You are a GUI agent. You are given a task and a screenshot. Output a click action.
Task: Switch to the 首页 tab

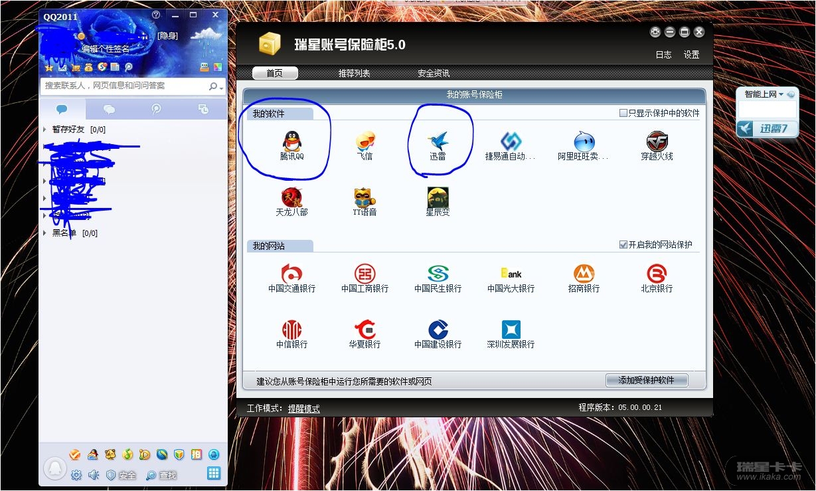(x=274, y=73)
